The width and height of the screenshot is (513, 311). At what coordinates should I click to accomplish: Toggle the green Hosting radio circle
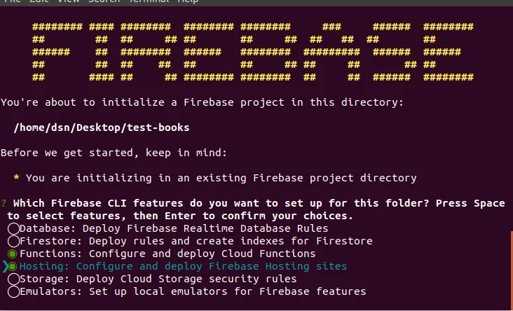(x=13, y=267)
